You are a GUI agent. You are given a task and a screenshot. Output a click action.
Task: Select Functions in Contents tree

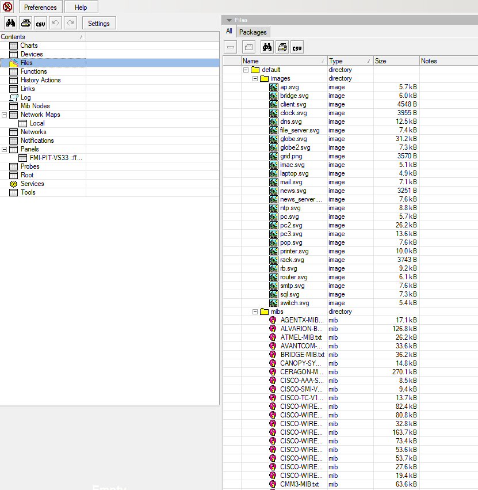[x=34, y=71]
